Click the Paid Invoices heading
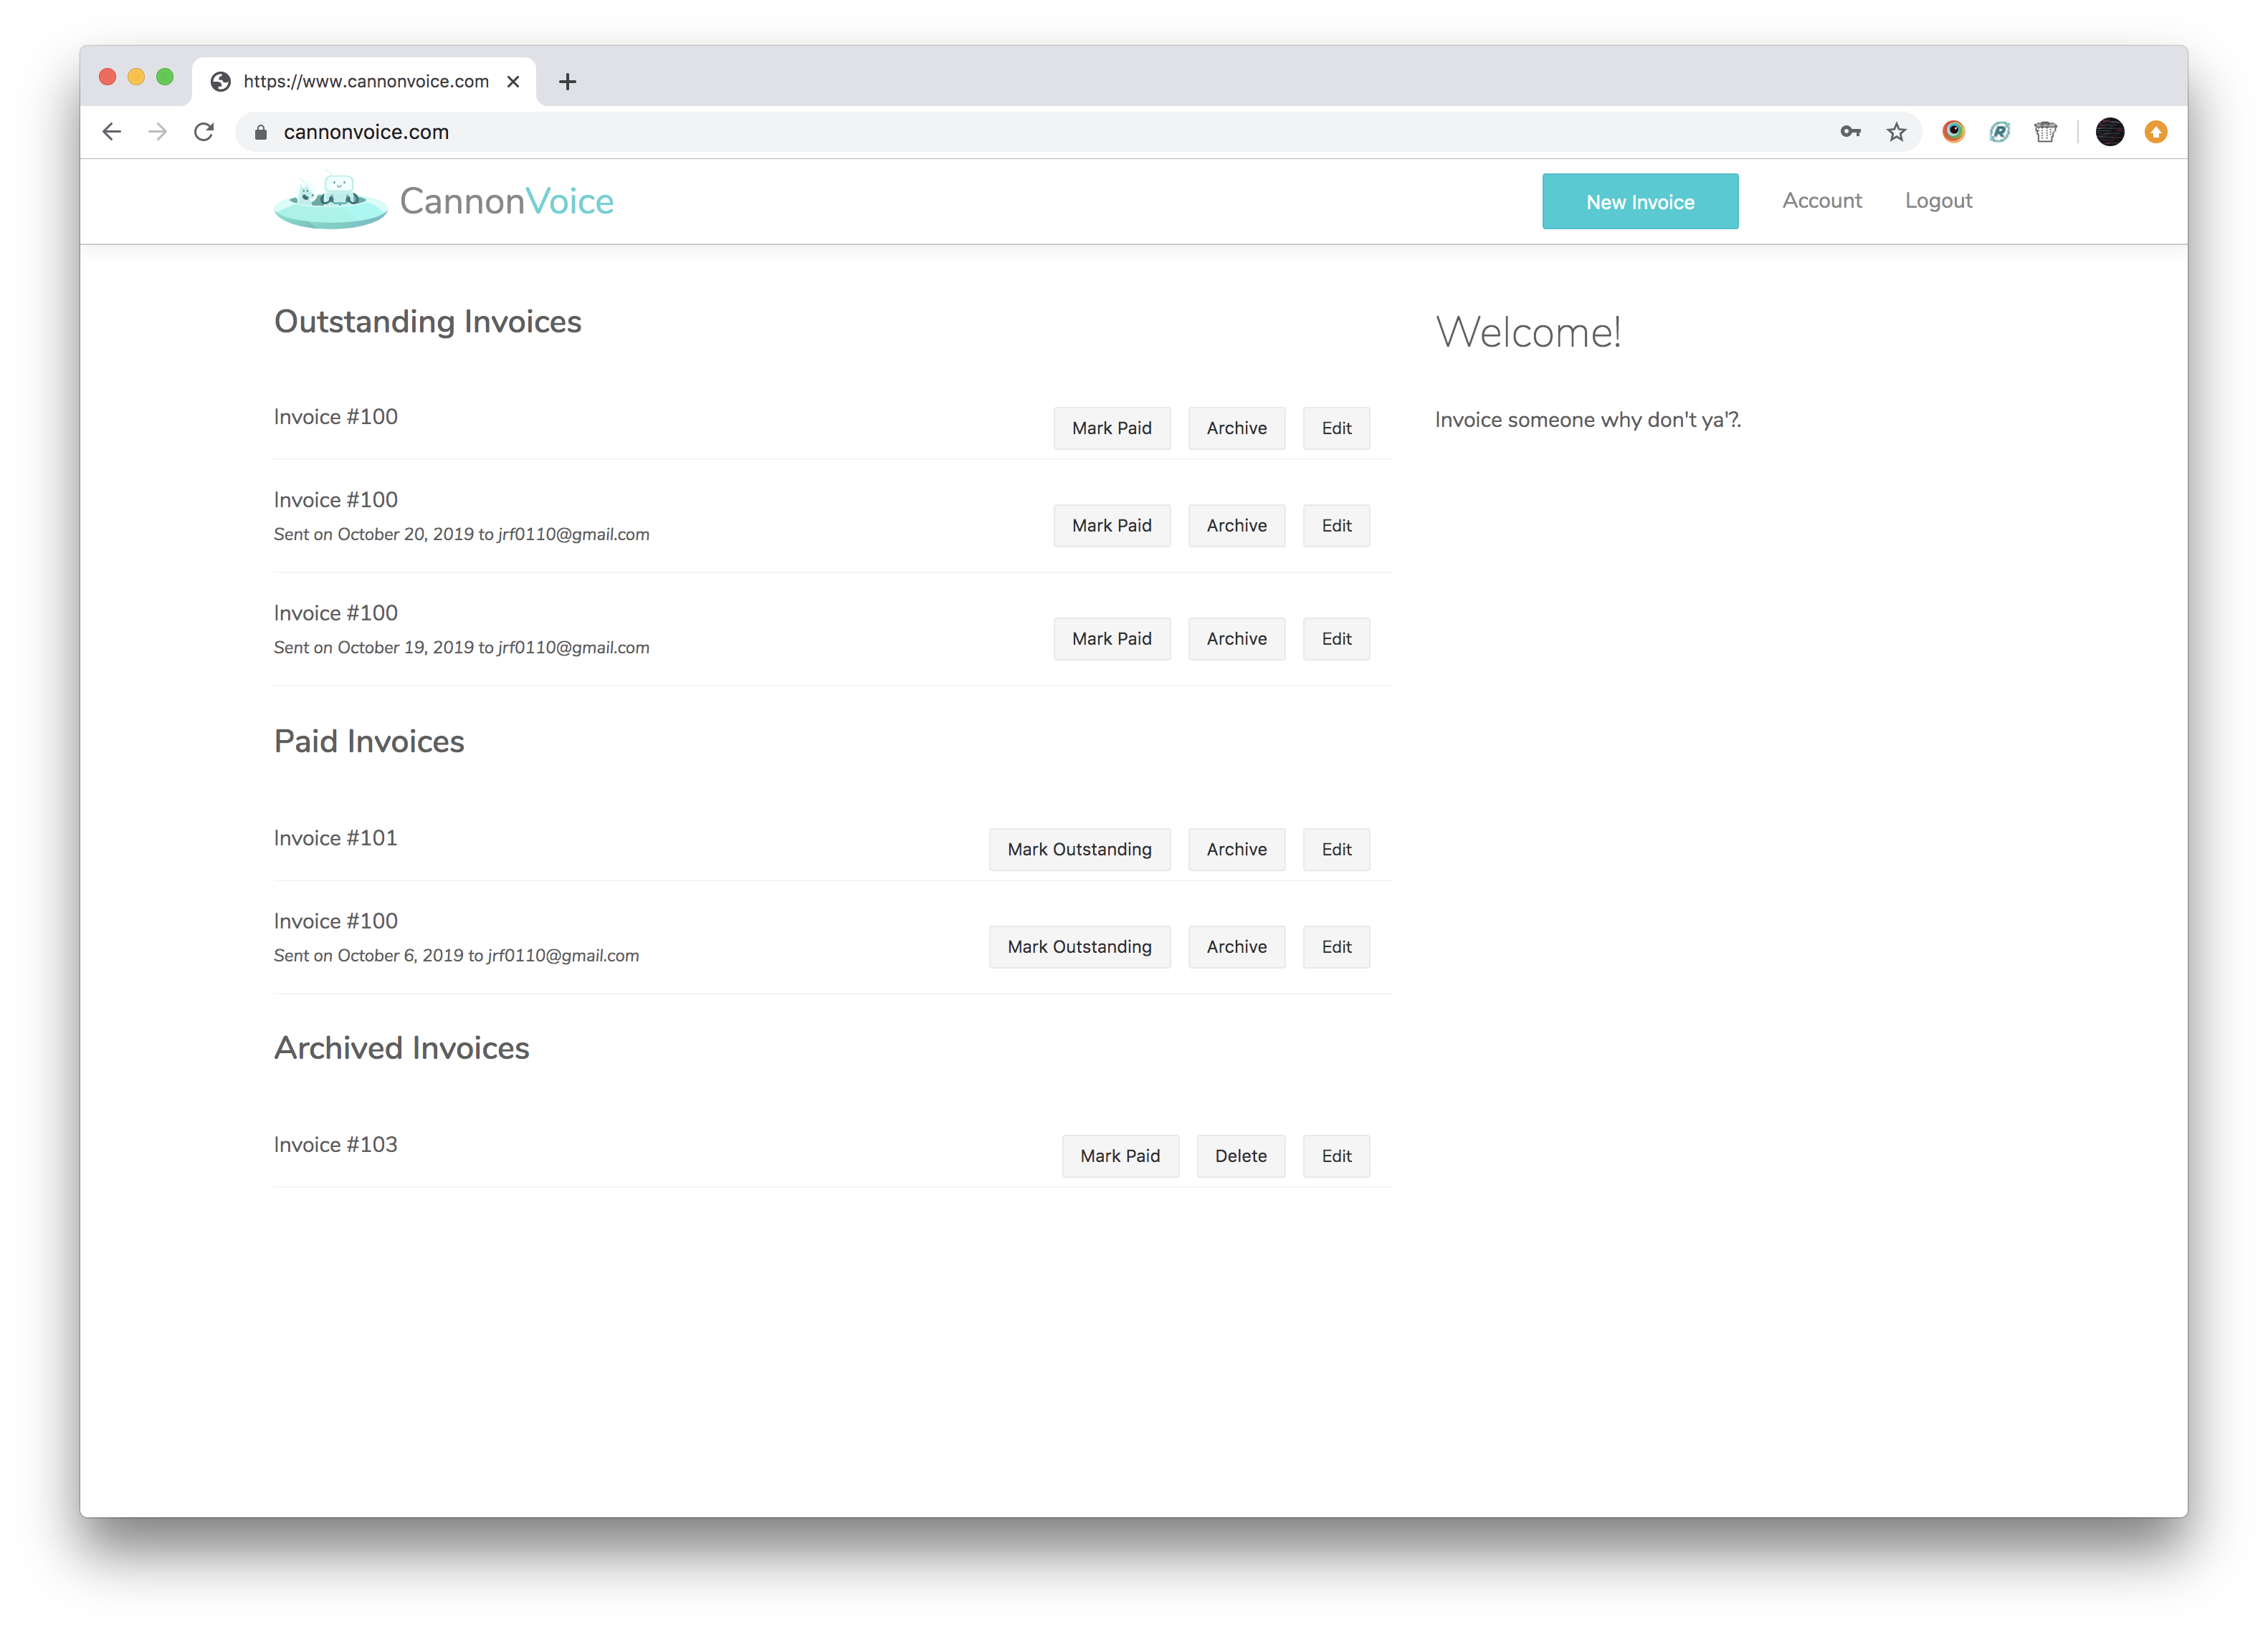2268x1632 pixels. point(369,741)
